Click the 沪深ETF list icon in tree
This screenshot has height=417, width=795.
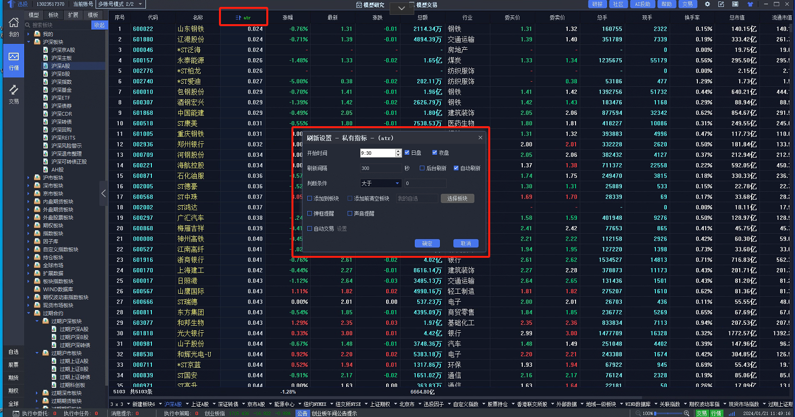46,98
